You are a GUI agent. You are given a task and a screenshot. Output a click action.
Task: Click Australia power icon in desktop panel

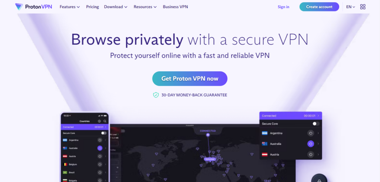point(311,144)
